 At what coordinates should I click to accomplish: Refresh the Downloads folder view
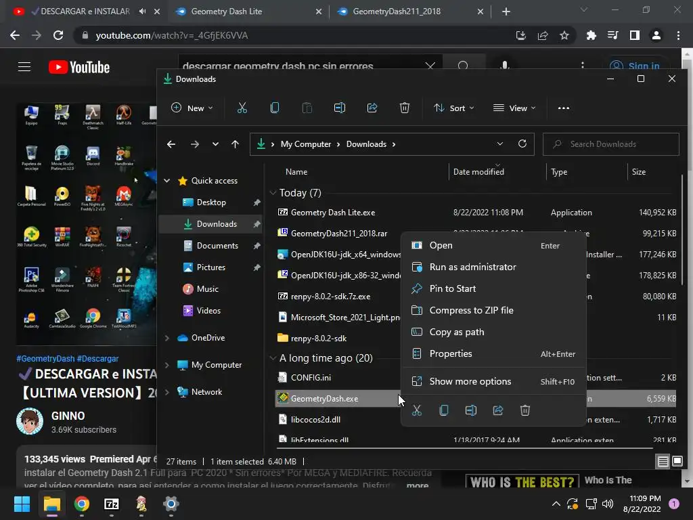(x=522, y=144)
